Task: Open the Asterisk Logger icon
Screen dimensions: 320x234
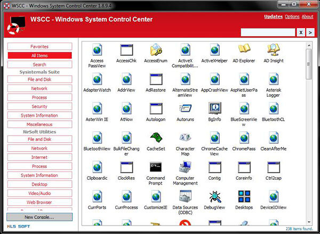Action: point(274,79)
